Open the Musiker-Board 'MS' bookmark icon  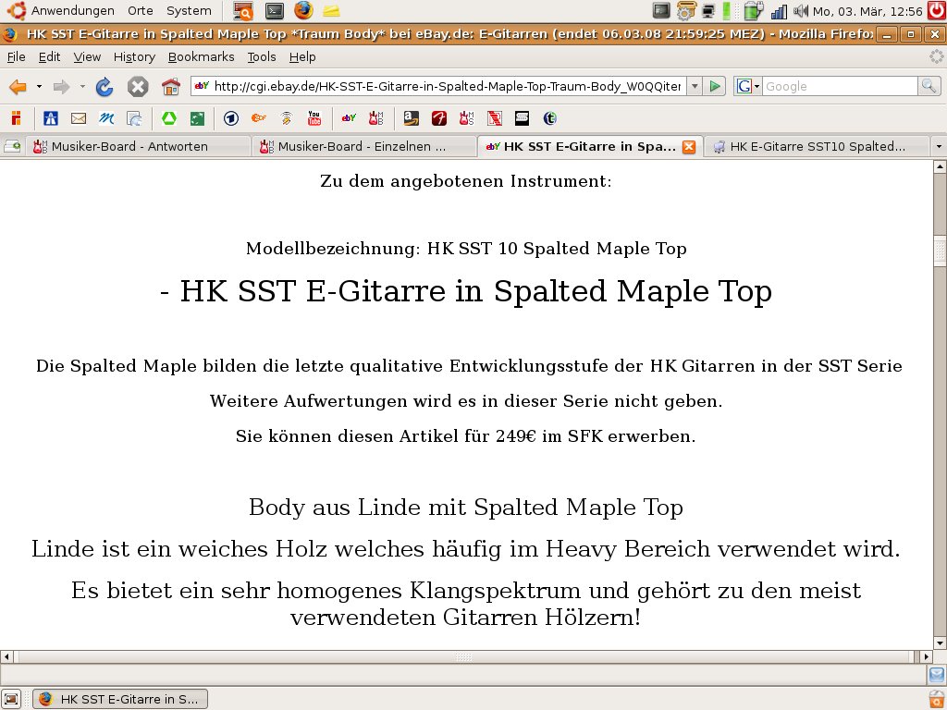(x=466, y=118)
